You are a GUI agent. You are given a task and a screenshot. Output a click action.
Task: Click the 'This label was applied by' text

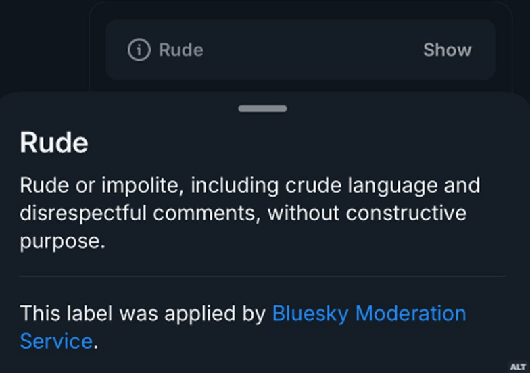tap(143, 314)
